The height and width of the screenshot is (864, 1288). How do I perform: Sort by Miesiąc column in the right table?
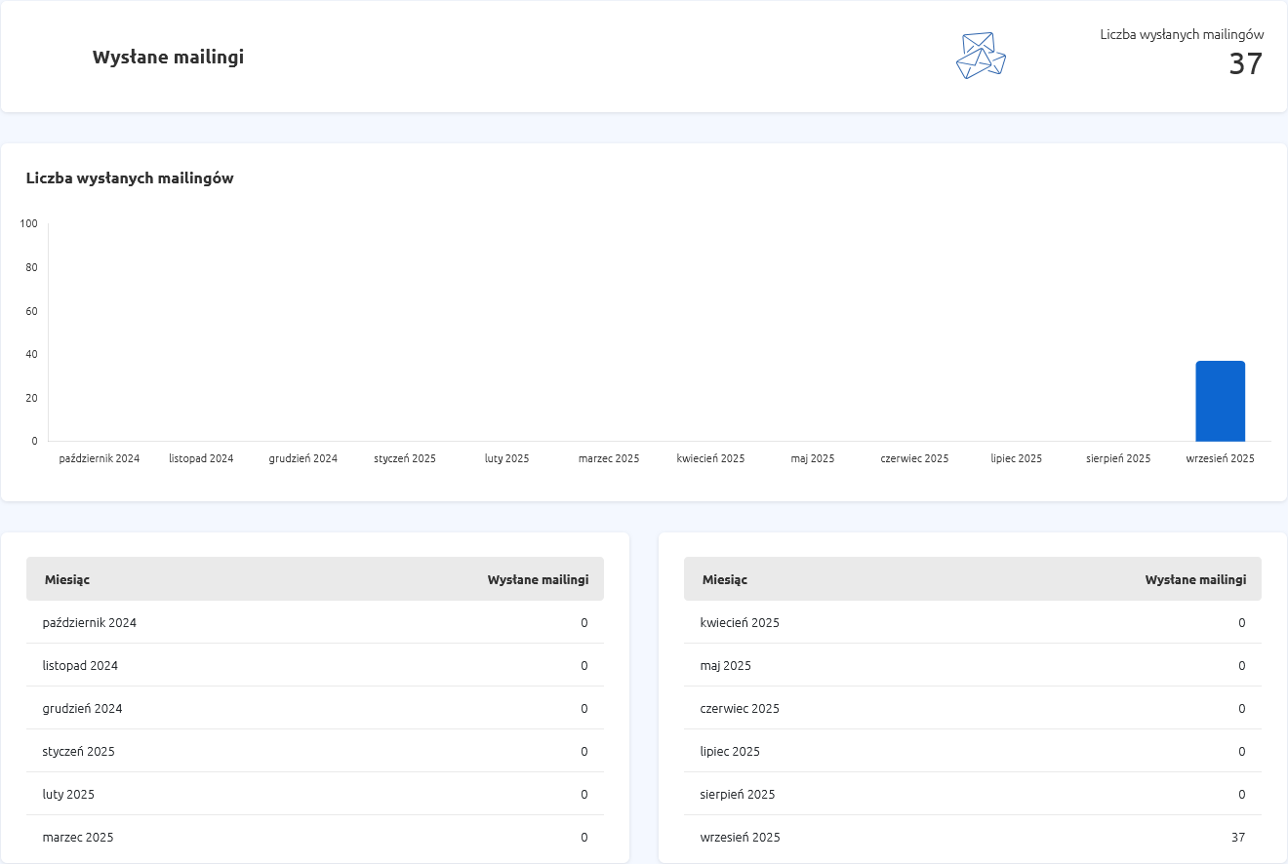[x=725, y=579]
